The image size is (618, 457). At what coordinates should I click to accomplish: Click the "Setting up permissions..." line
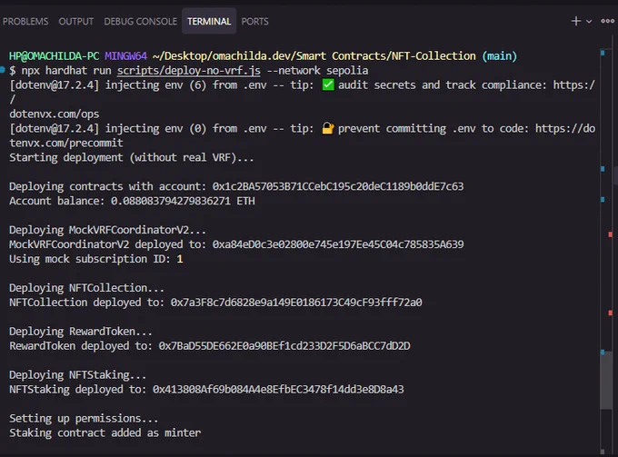(x=84, y=419)
